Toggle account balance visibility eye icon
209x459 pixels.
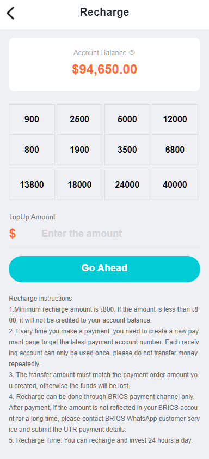[132, 53]
